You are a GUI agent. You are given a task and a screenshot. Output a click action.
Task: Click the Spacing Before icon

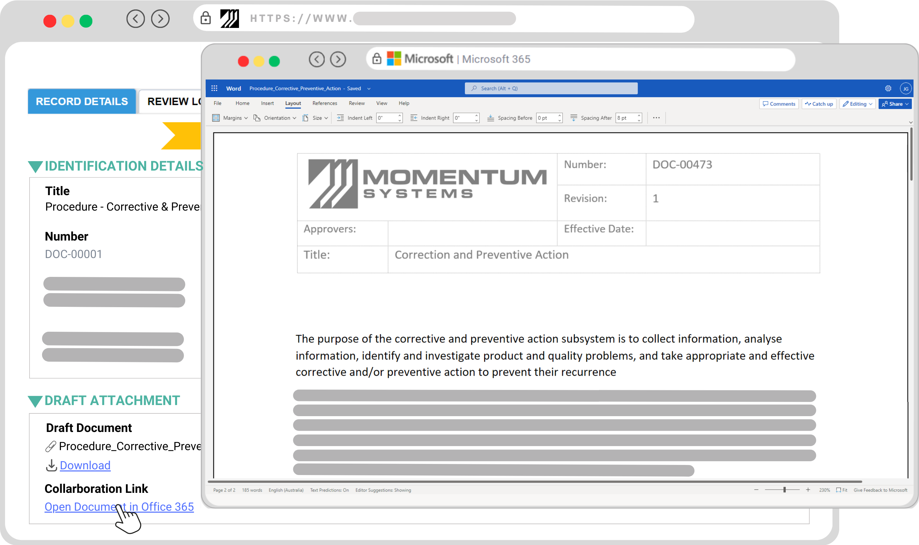pyautogui.click(x=490, y=118)
